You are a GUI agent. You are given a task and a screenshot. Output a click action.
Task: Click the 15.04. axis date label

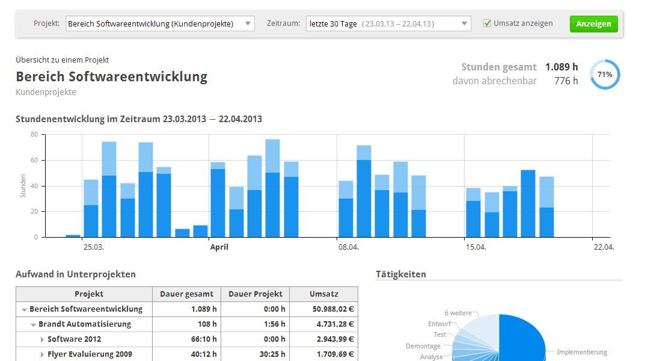[476, 247]
